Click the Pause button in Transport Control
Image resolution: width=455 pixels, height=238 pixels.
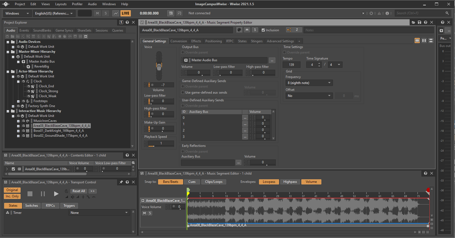coord(43,194)
